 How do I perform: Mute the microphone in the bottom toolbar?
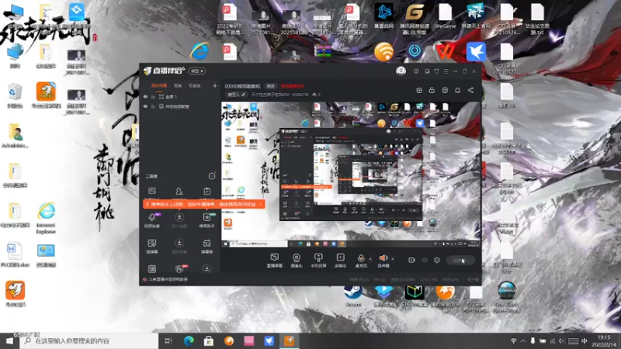361,261
